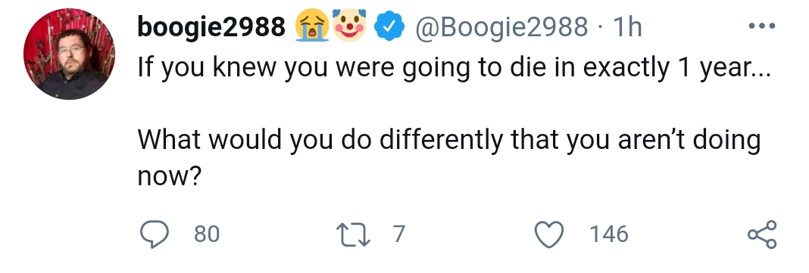
Task: Click the clown face emoji
Action: click(x=349, y=25)
